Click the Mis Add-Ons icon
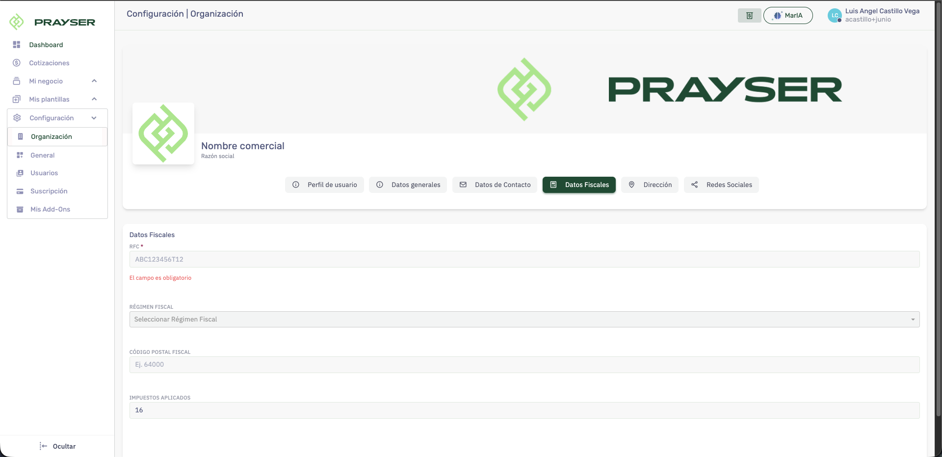Screen dimensions: 942x457 coord(20,209)
